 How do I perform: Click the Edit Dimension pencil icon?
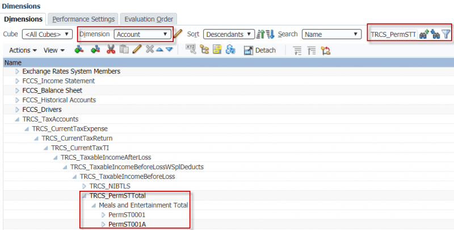178,34
